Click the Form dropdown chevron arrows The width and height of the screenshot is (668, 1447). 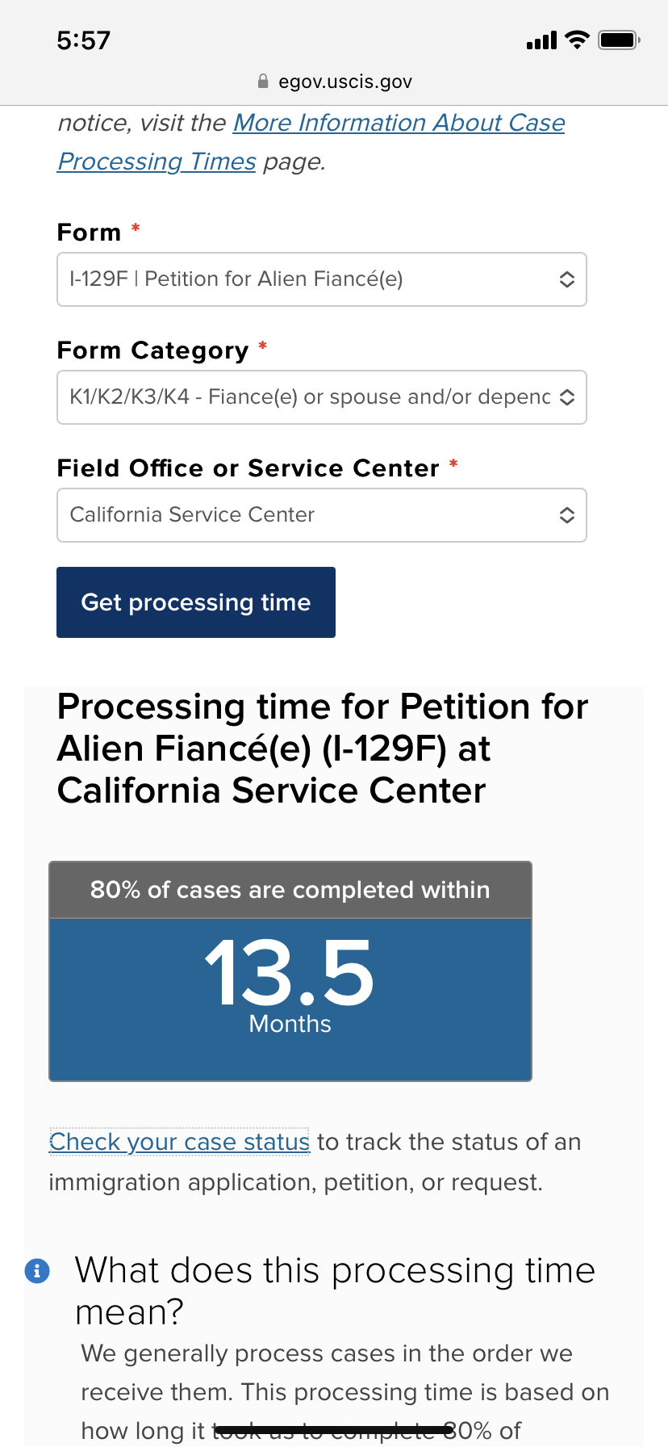567,279
